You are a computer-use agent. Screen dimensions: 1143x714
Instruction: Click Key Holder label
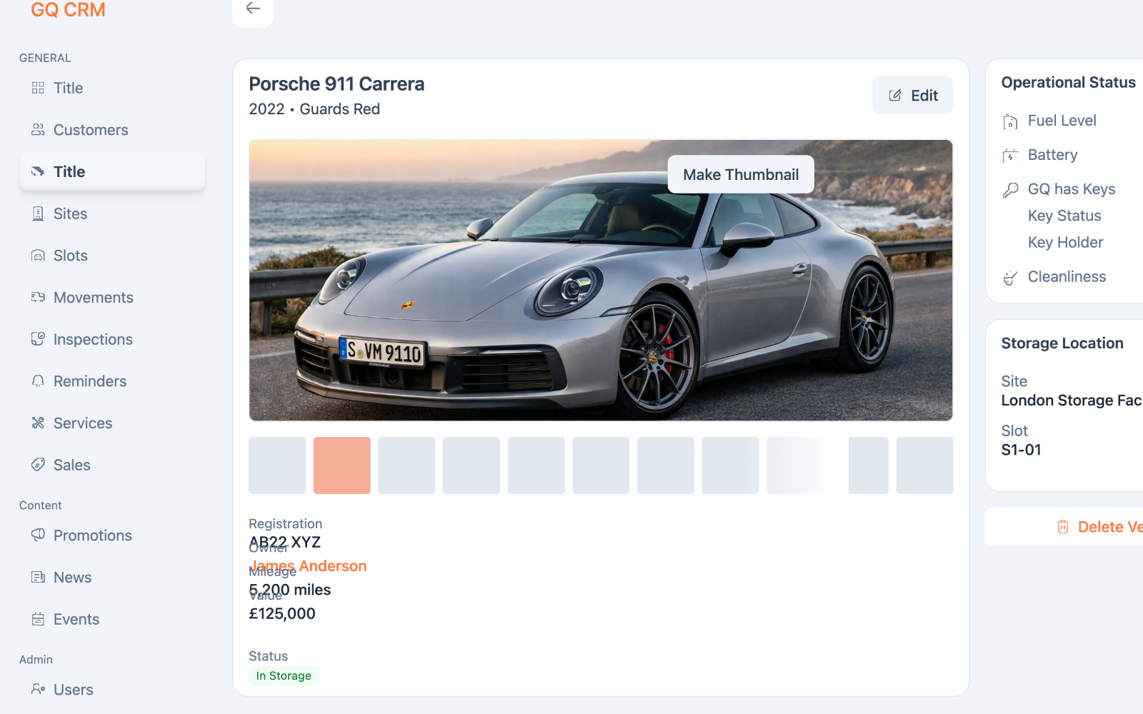(1066, 243)
